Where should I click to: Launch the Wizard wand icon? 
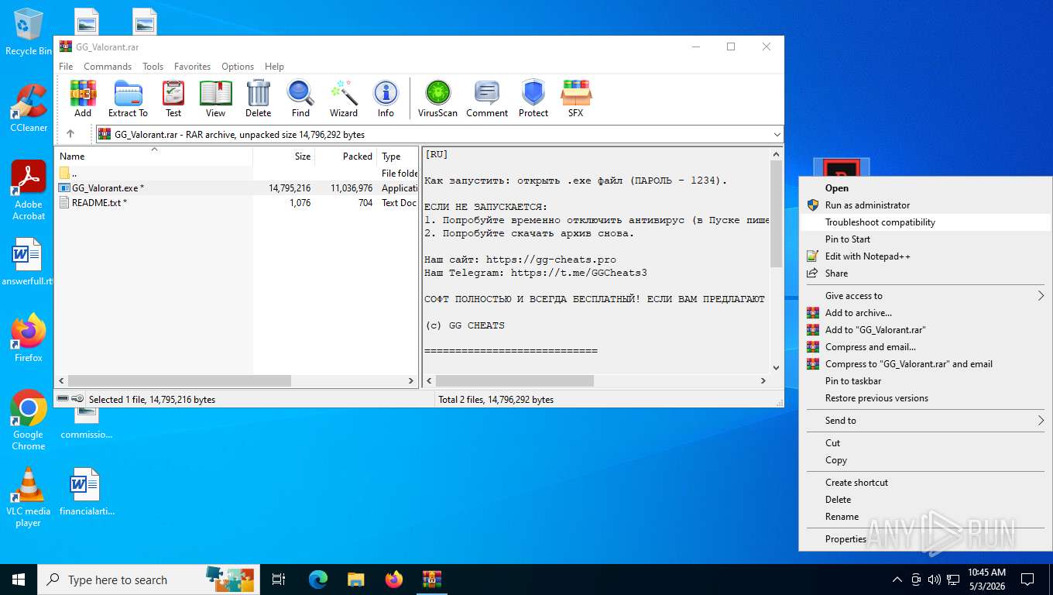(344, 98)
